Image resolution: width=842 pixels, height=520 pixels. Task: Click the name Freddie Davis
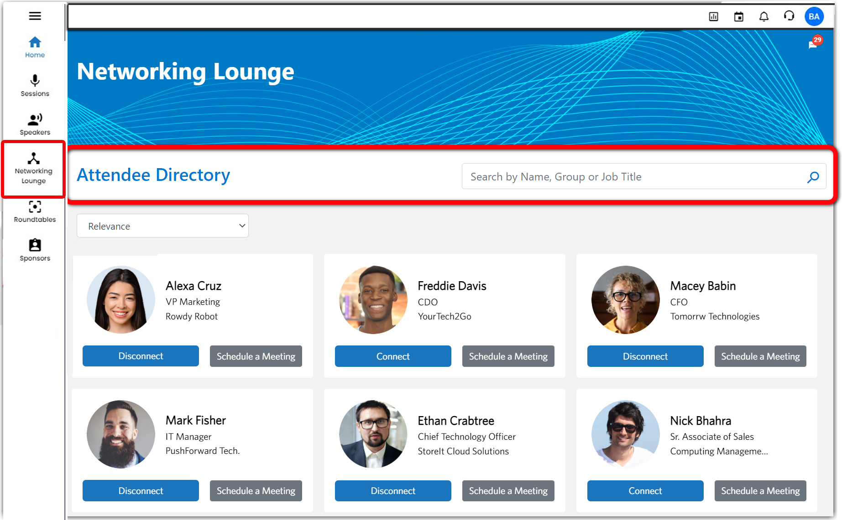(452, 286)
